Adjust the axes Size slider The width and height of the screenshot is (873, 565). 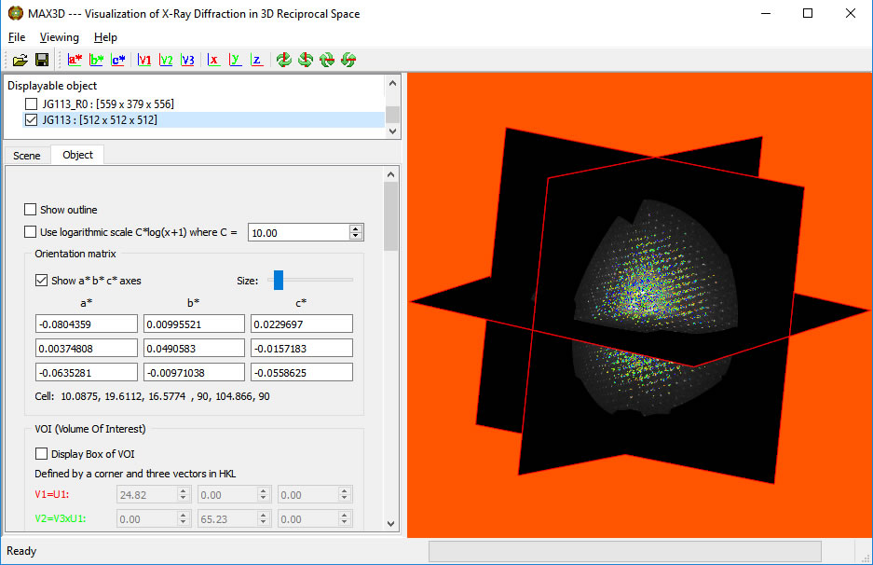278,279
